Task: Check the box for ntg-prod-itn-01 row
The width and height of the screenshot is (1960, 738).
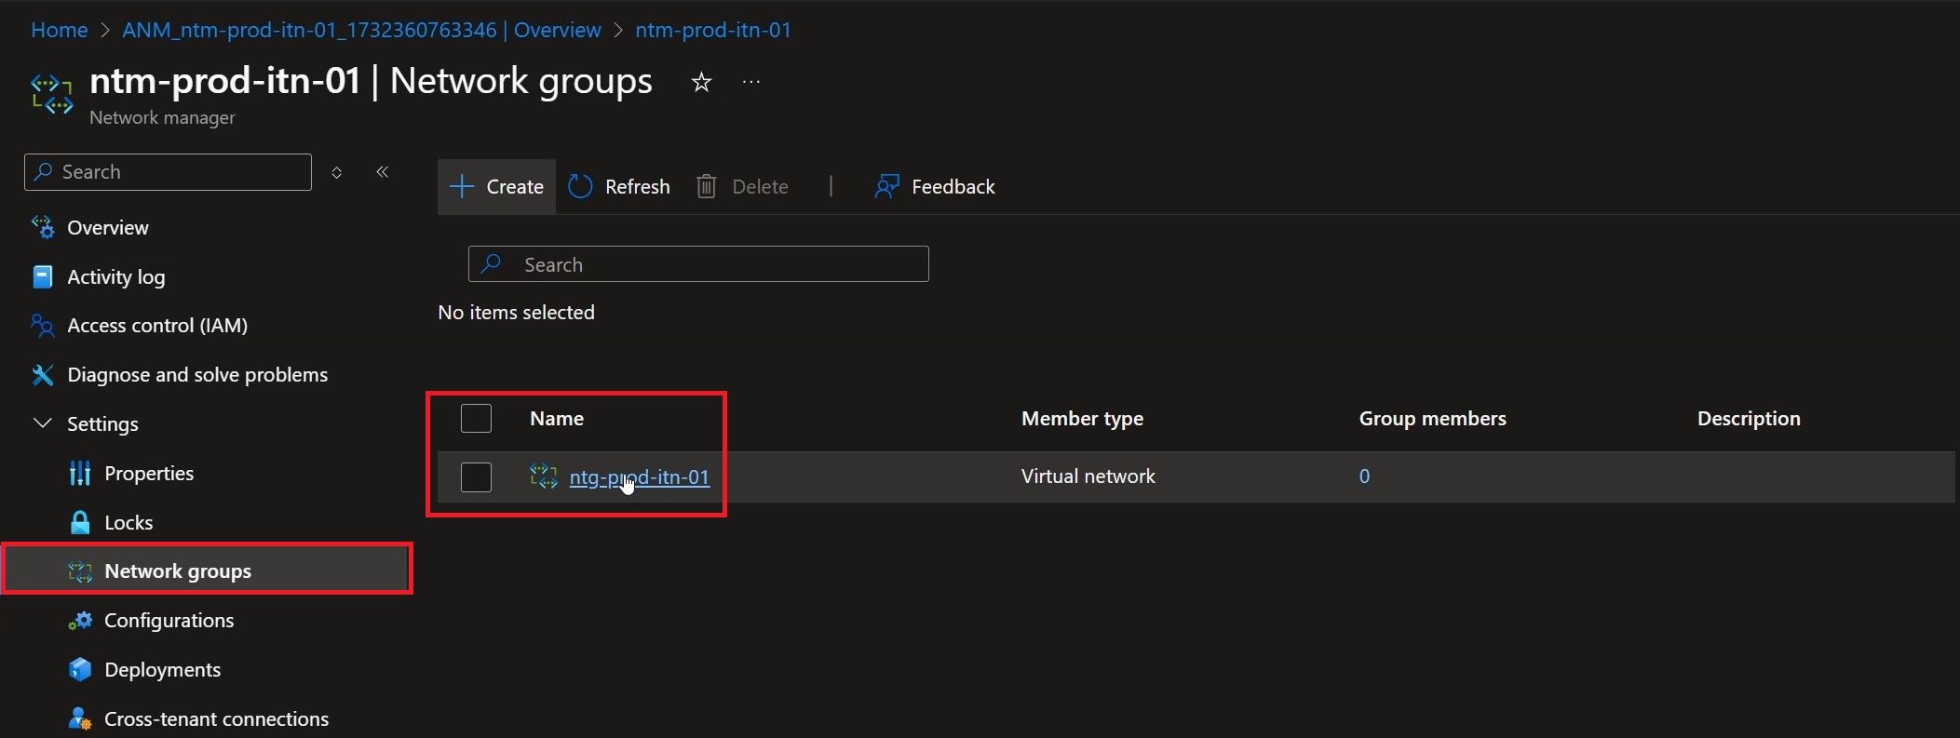Action: (x=476, y=477)
